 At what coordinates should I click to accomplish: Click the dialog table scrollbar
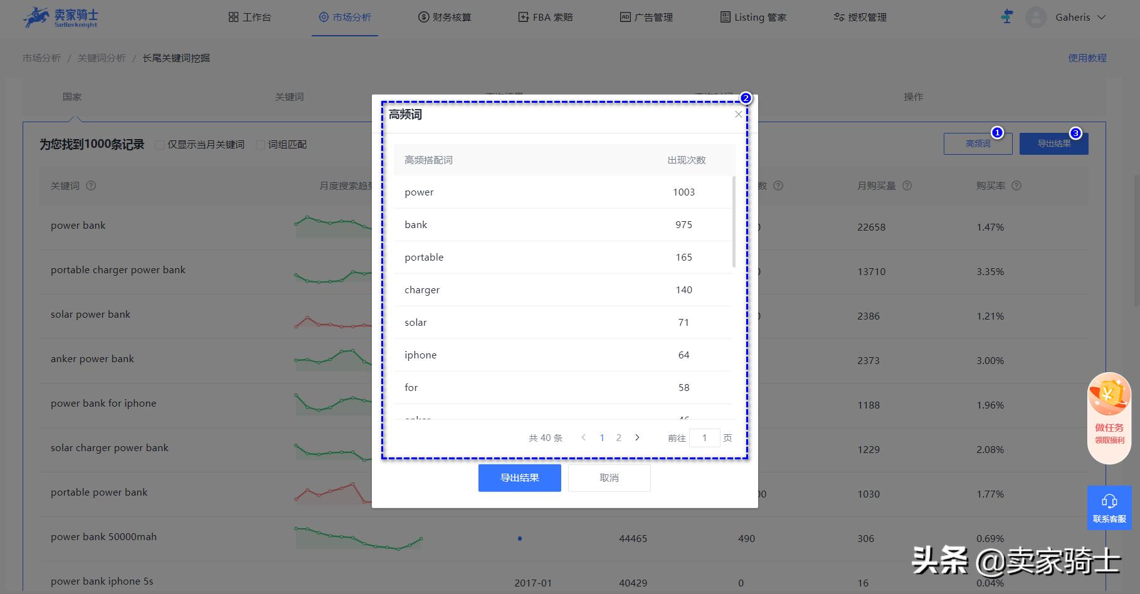(x=734, y=222)
